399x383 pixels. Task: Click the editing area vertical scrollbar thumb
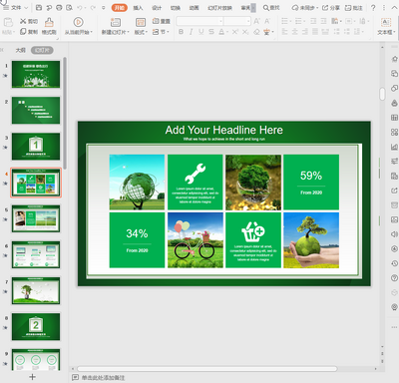[x=382, y=94]
